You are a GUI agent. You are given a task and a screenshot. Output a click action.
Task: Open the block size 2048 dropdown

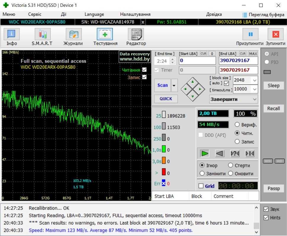(x=255, y=80)
